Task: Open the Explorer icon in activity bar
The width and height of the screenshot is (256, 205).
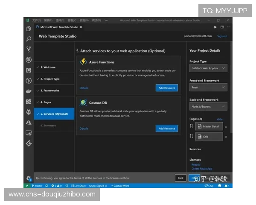Action: tap(29, 29)
